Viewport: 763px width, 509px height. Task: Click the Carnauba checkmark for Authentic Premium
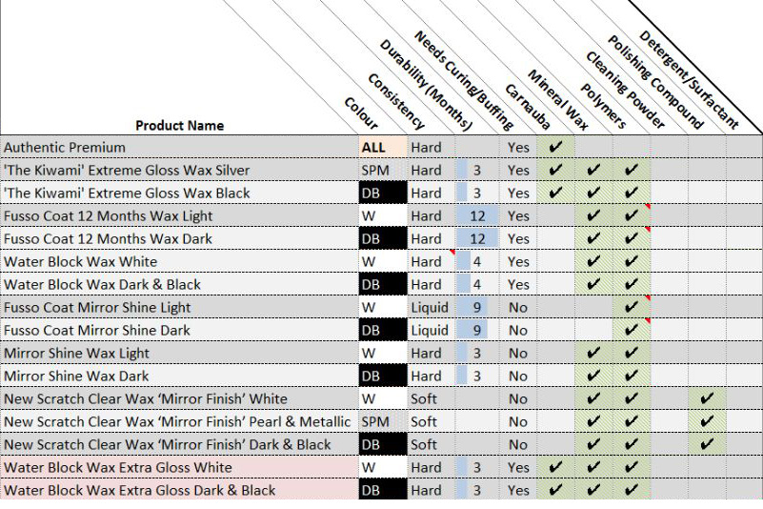click(x=555, y=148)
